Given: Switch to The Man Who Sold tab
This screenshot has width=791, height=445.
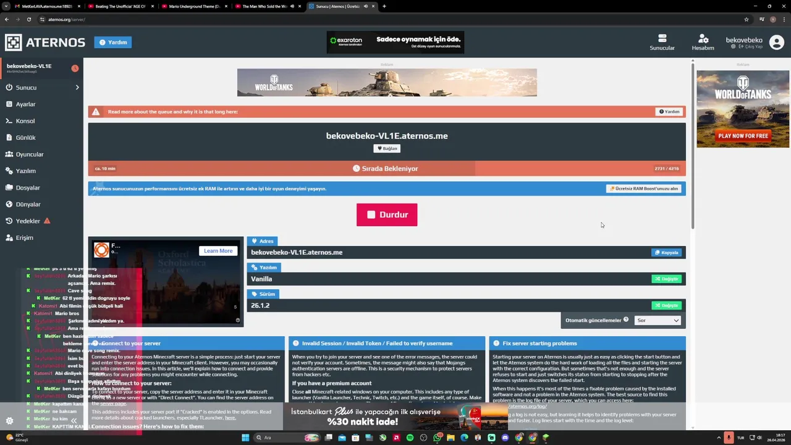Looking at the screenshot, I should [268, 6].
